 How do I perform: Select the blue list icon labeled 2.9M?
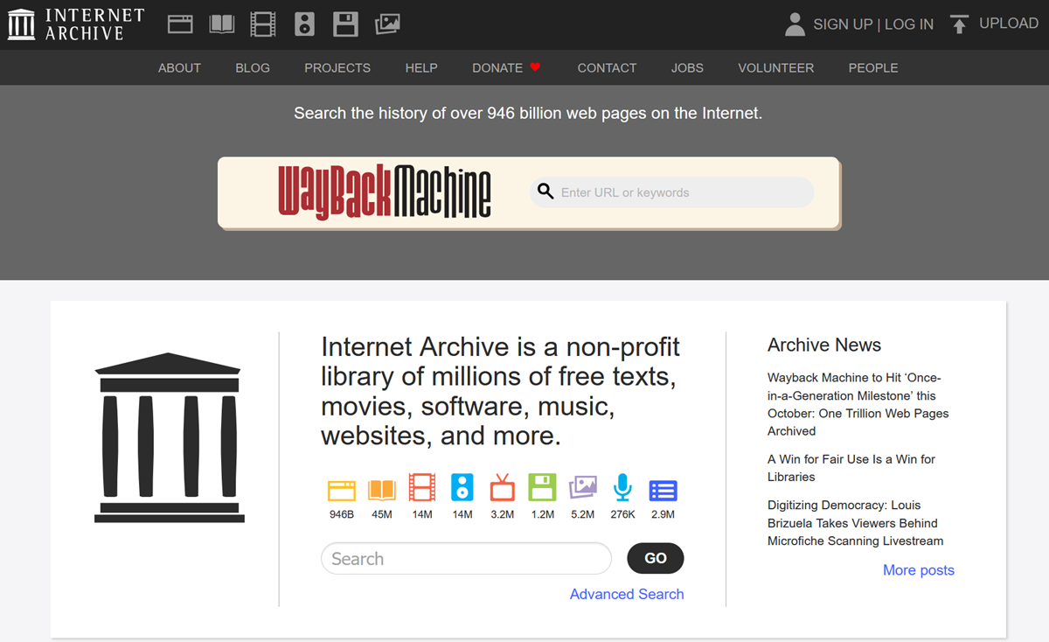pyautogui.click(x=663, y=490)
